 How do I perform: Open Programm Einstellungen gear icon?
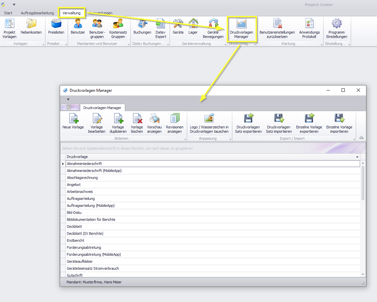point(337,24)
